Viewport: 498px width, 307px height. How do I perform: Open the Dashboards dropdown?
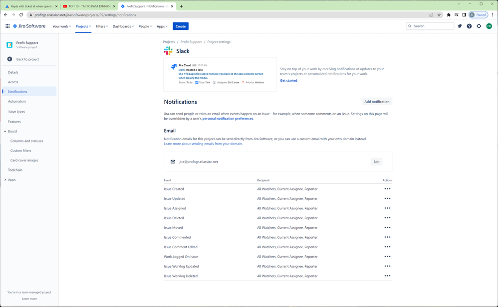click(x=123, y=26)
